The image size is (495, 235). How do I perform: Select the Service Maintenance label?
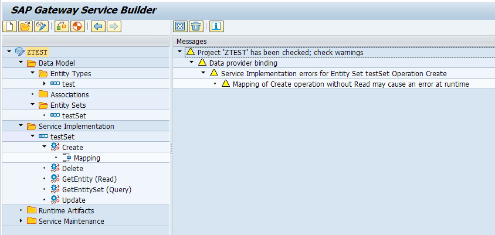tap(72, 221)
